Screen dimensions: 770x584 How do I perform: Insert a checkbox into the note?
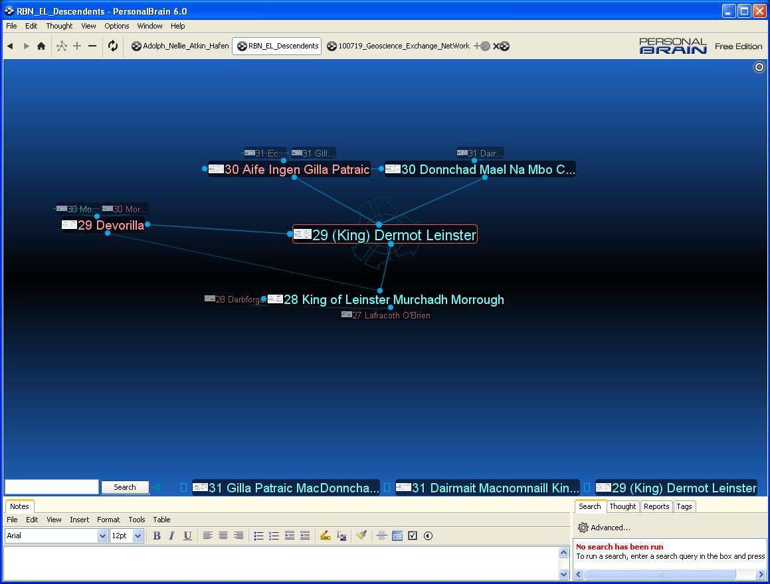pos(413,536)
